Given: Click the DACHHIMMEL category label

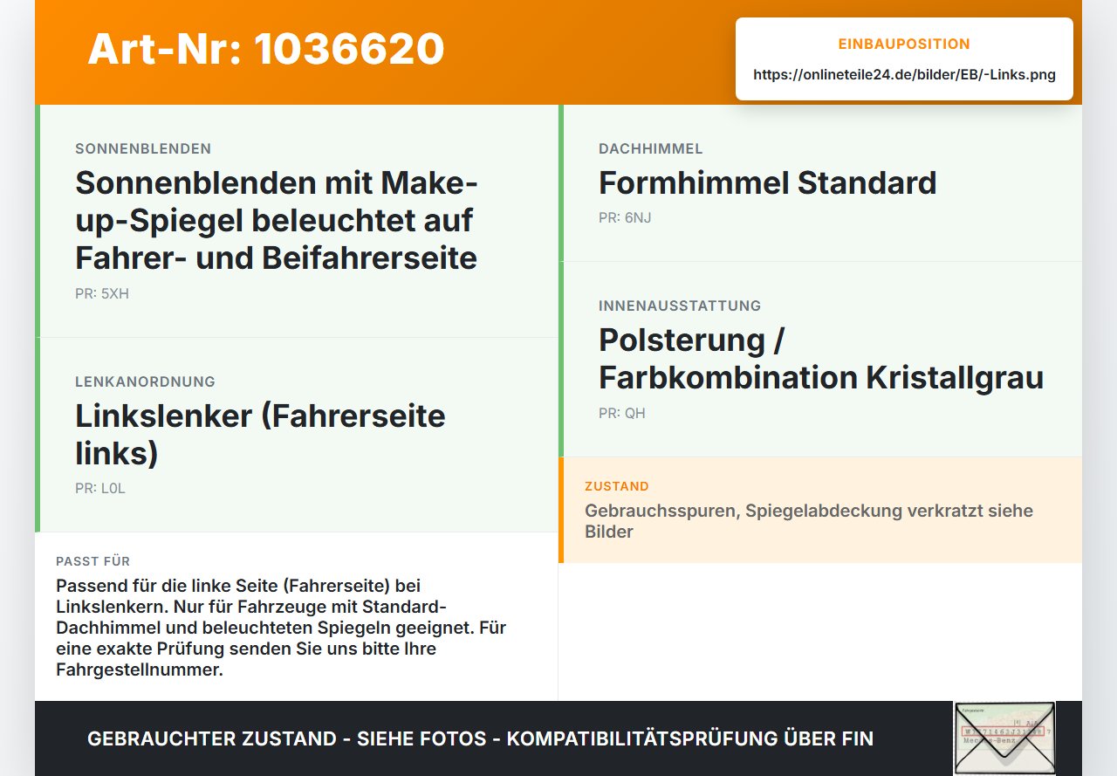Looking at the screenshot, I should (x=651, y=148).
